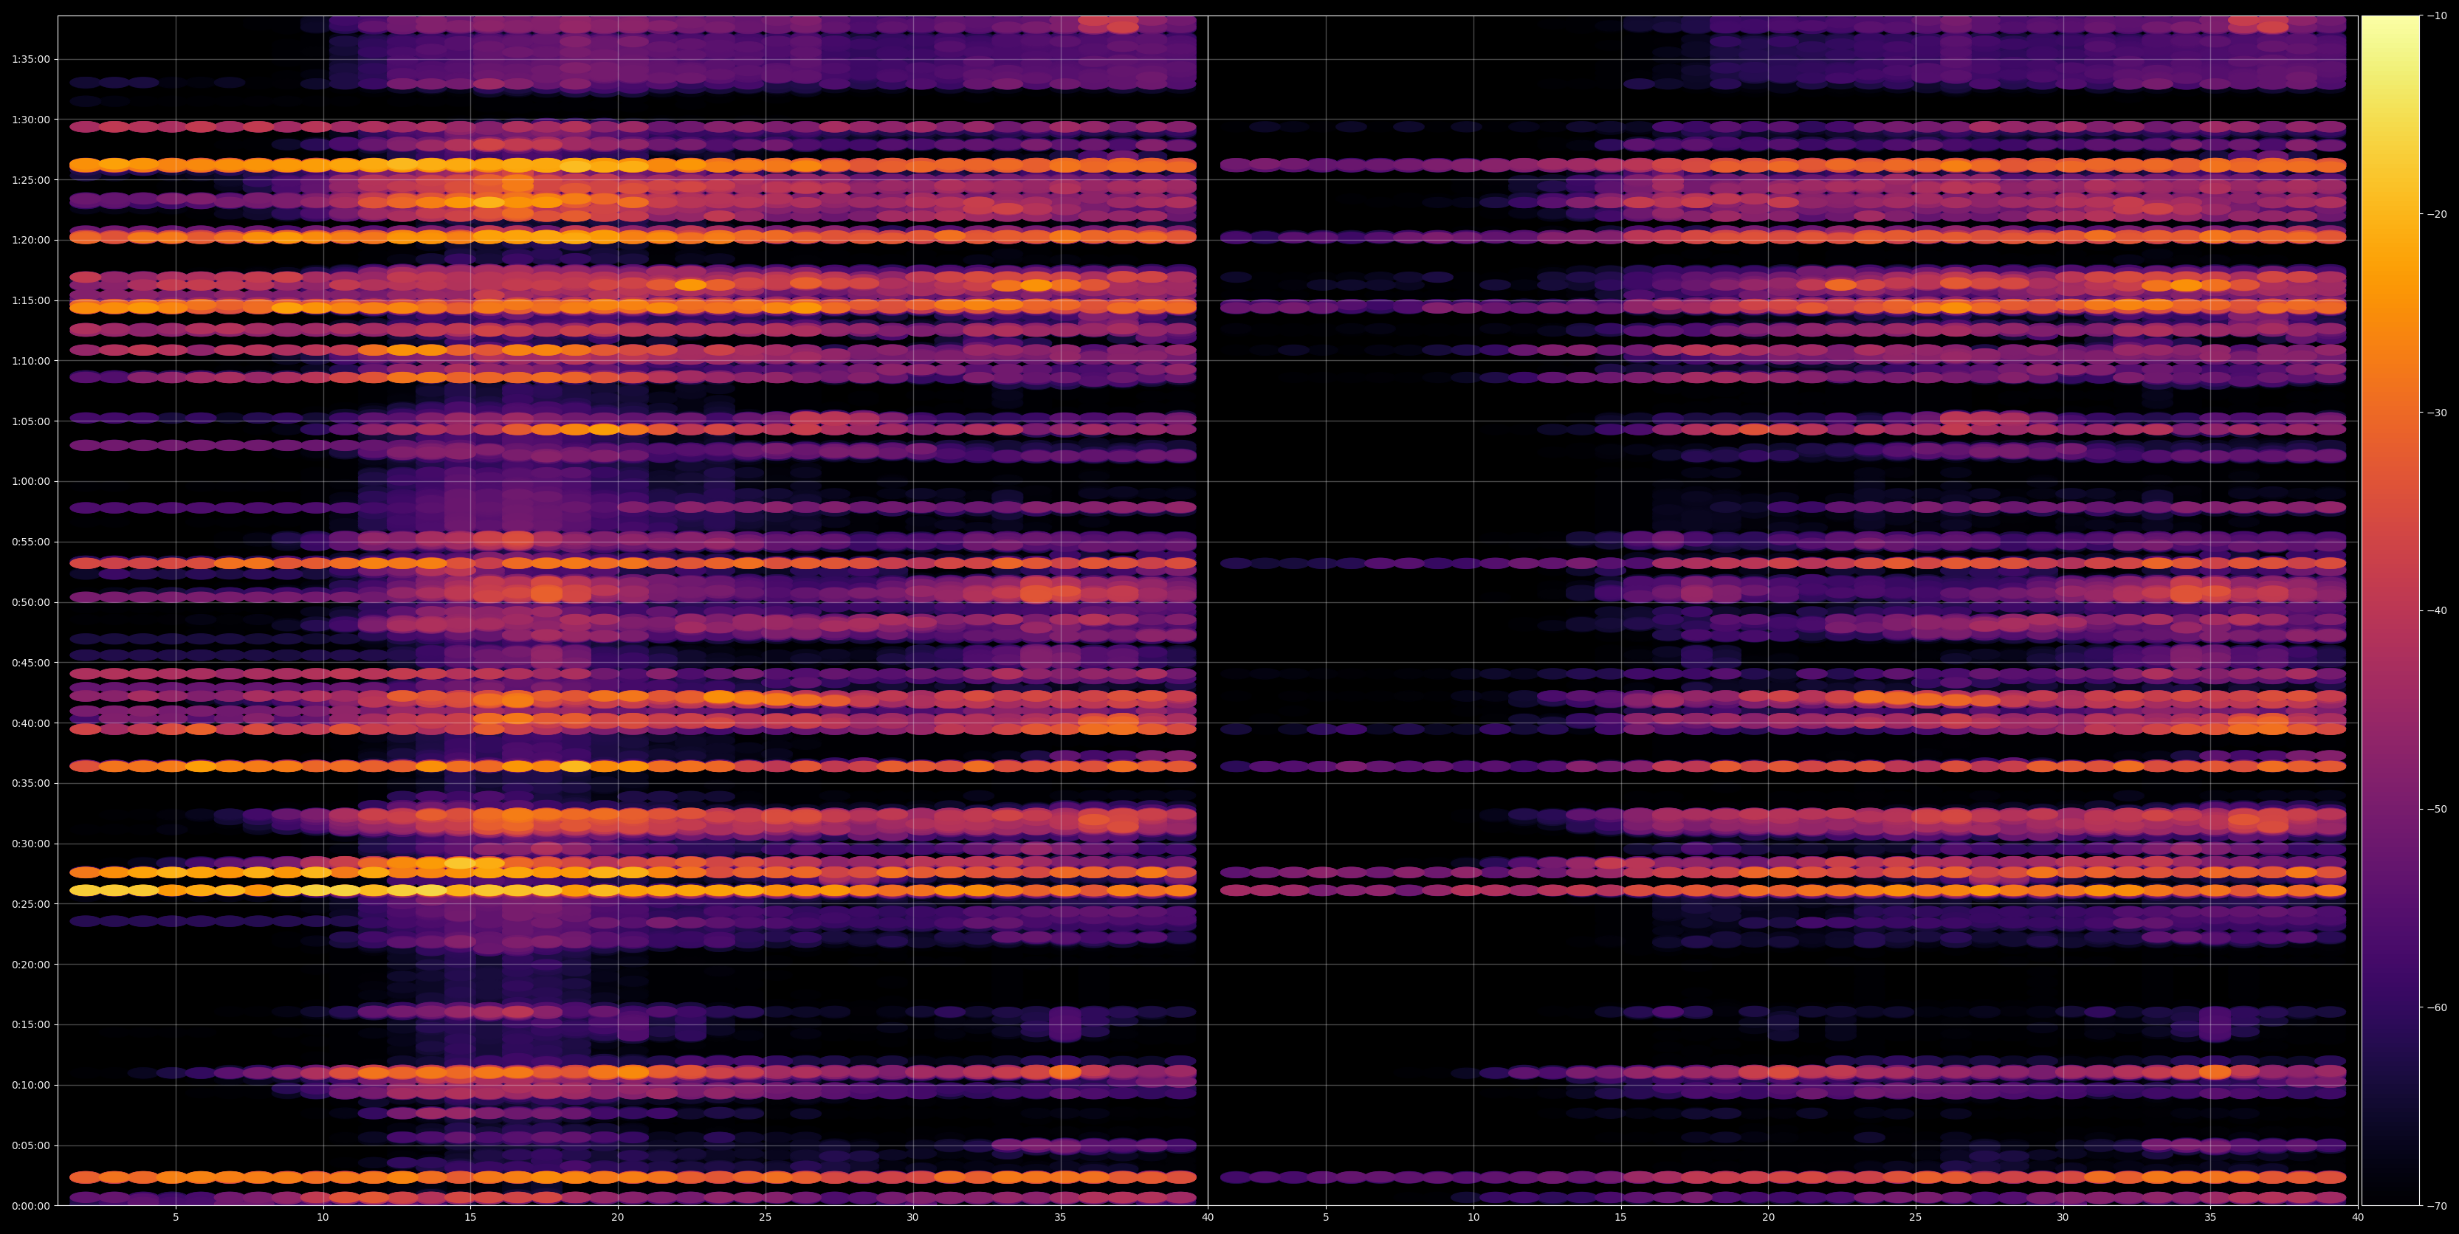Screen dimensions: 2459x1234
Task: Click x-axis label 5 of left heatmap
Action: [x=176, y=1218]
